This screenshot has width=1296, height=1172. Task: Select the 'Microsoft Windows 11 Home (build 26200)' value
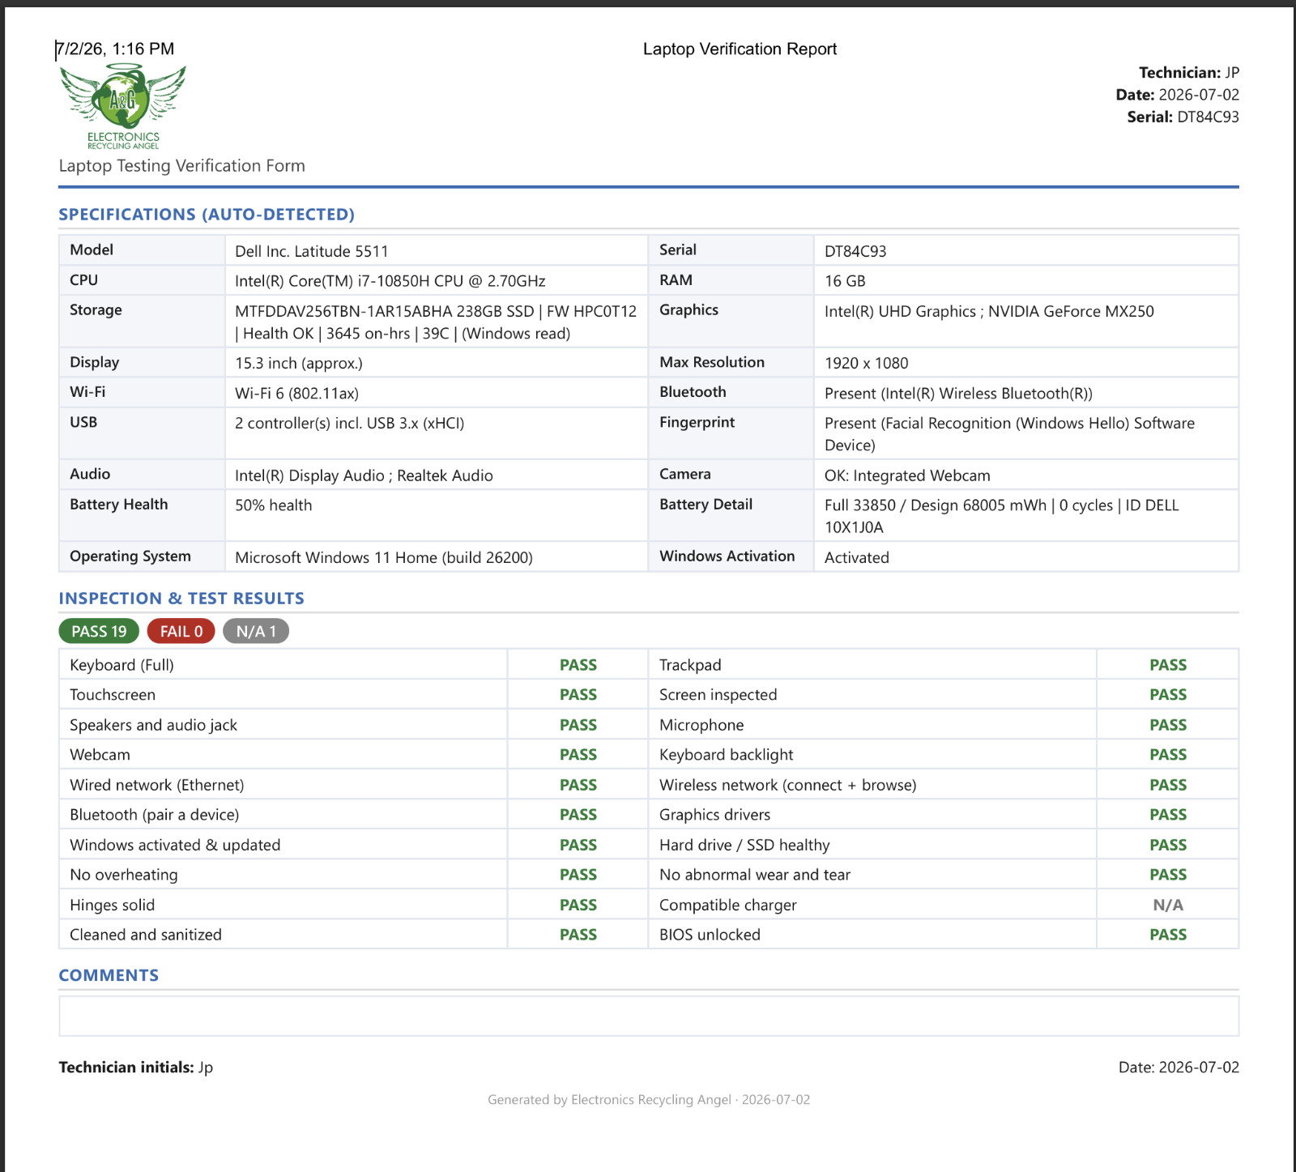coord(384,557)
